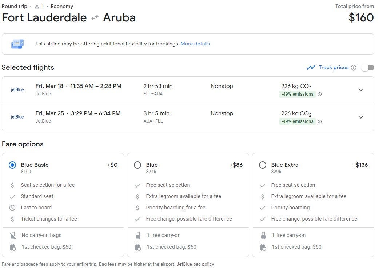The width and height of the screenshot is (379, 273).
Task: Select the Blue fare radio button
Action: pyautogui.click(x=137, y=165)
